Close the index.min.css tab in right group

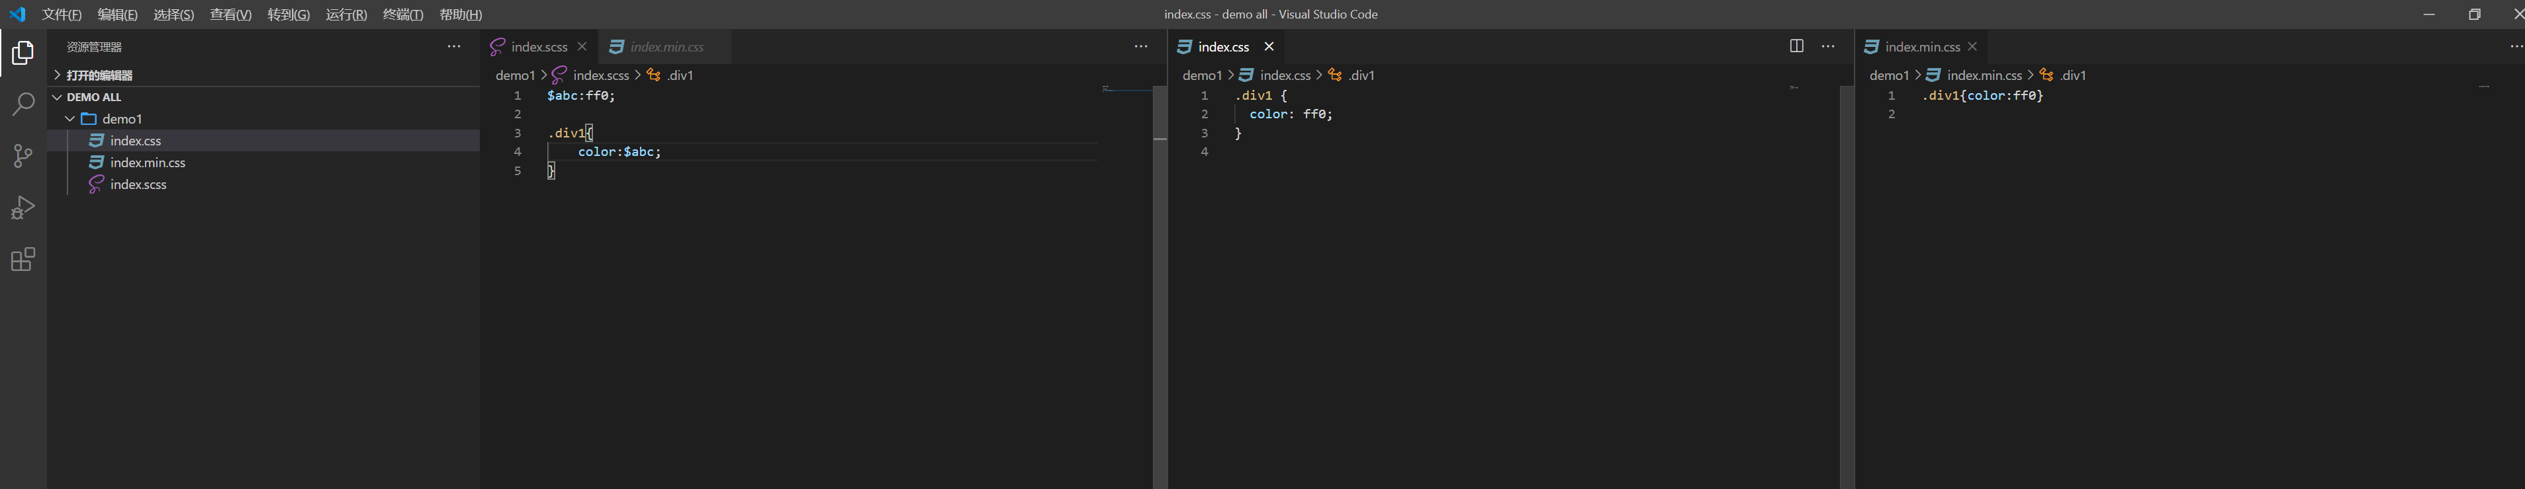(x=1973, y=47)
